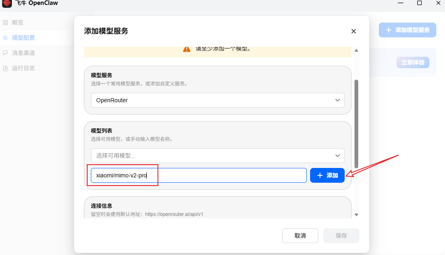The width and height of the screenshot is (445, 255).
Task: Click the blue 添加 button
Action: [x=327, y=175]
